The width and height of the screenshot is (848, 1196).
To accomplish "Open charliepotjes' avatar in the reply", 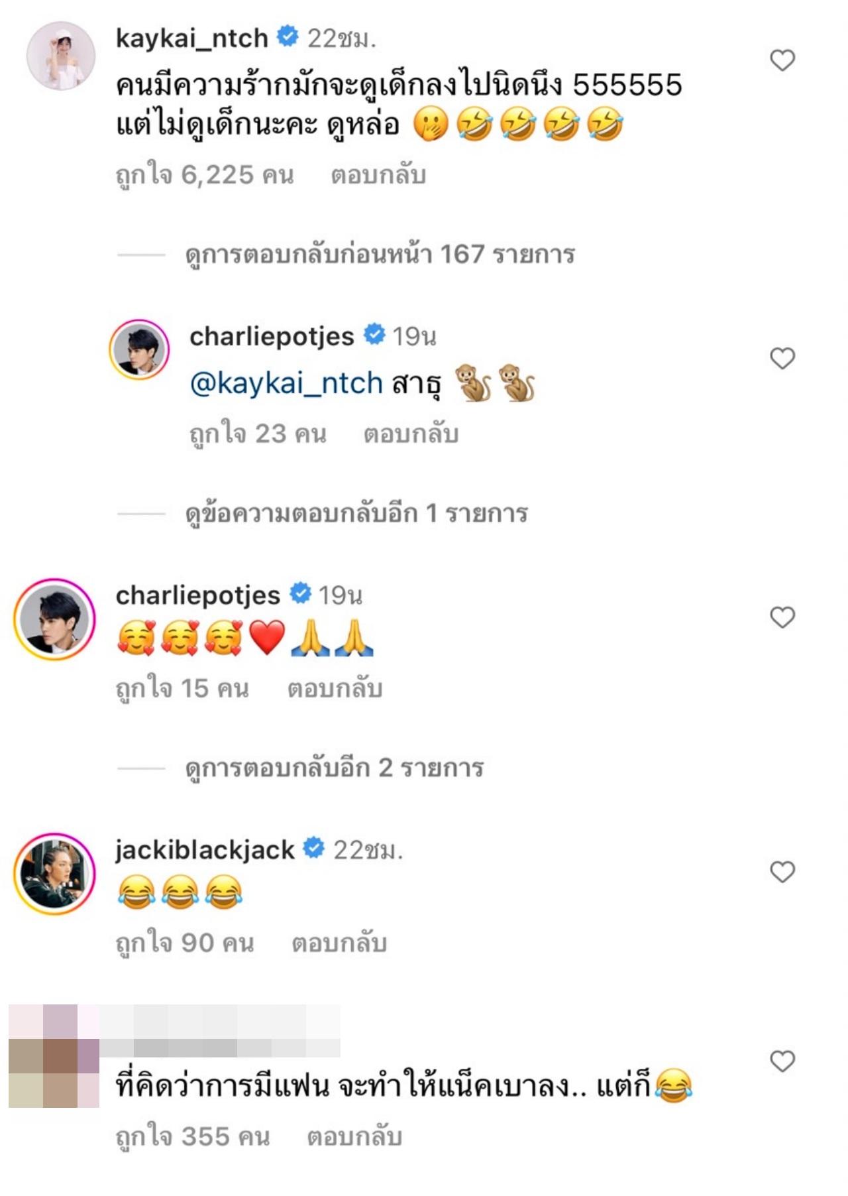I will click(x=139, y=349).
